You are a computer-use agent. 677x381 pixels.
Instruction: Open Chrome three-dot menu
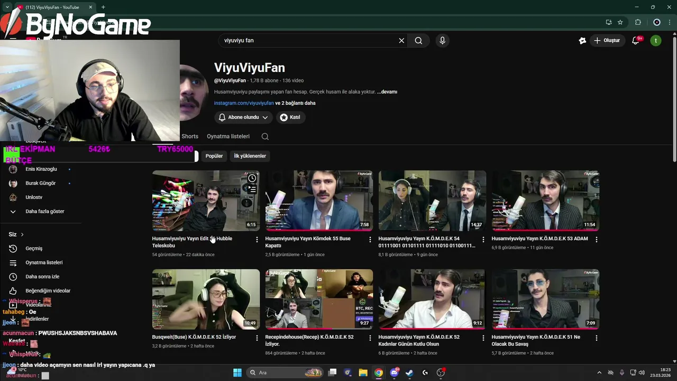(x=669, y=22)
